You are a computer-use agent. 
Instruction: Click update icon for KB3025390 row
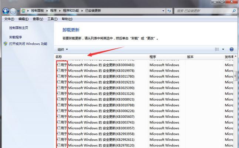point(58,88)
